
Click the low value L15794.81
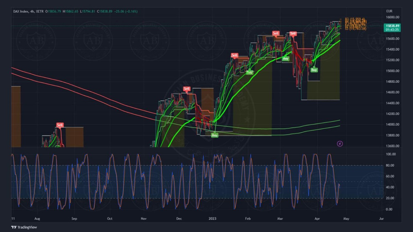(88, 11)
